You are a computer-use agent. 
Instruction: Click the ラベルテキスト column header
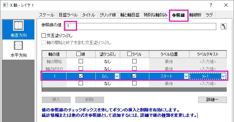(x=208, y=54)
